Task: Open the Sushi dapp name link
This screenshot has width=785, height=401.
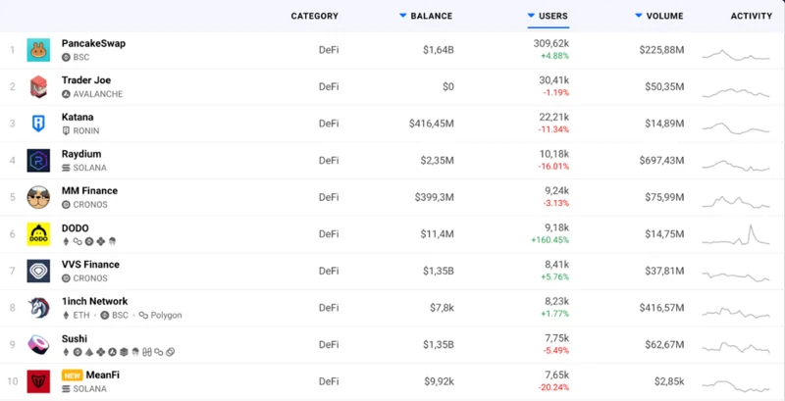Action: click(75, 338)
